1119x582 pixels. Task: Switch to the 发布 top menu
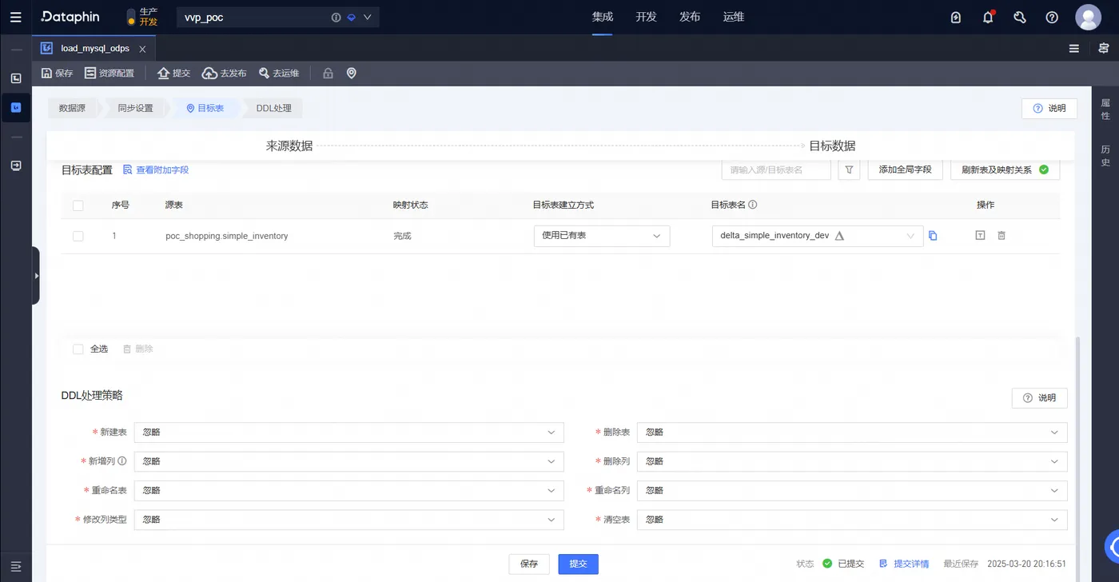[690, 17]
